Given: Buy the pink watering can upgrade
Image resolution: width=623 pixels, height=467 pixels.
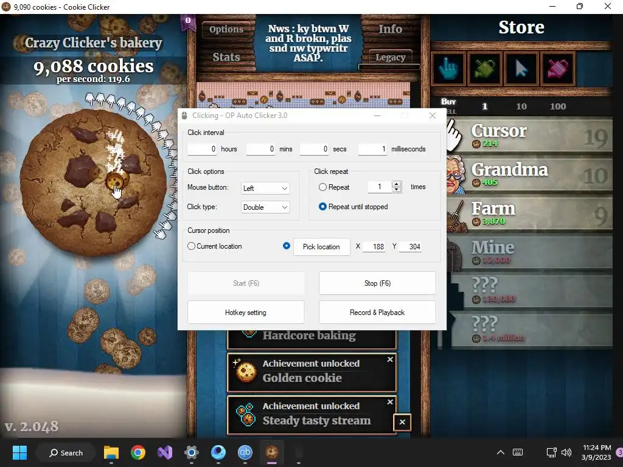Looking at the screenshot, I should (x=557, y=68).
